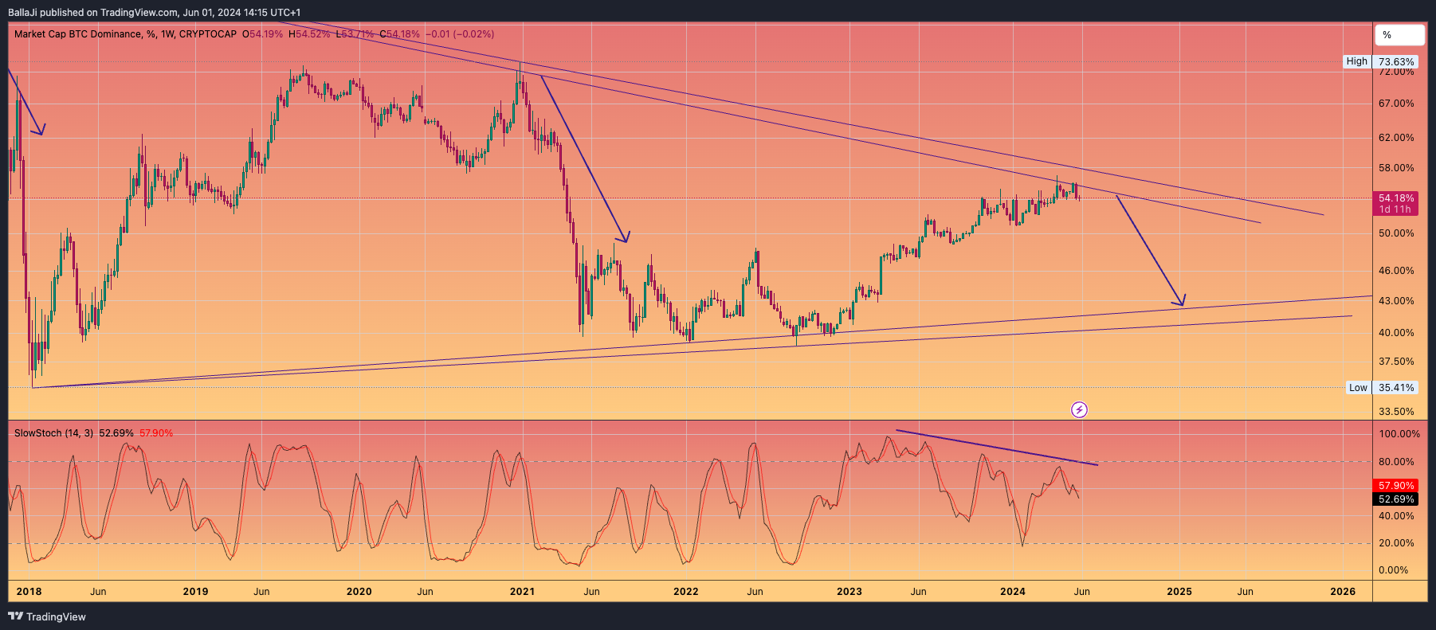Click the TradingView logo at bottom left
The image size is (1436, 630).
pos(47,616)
